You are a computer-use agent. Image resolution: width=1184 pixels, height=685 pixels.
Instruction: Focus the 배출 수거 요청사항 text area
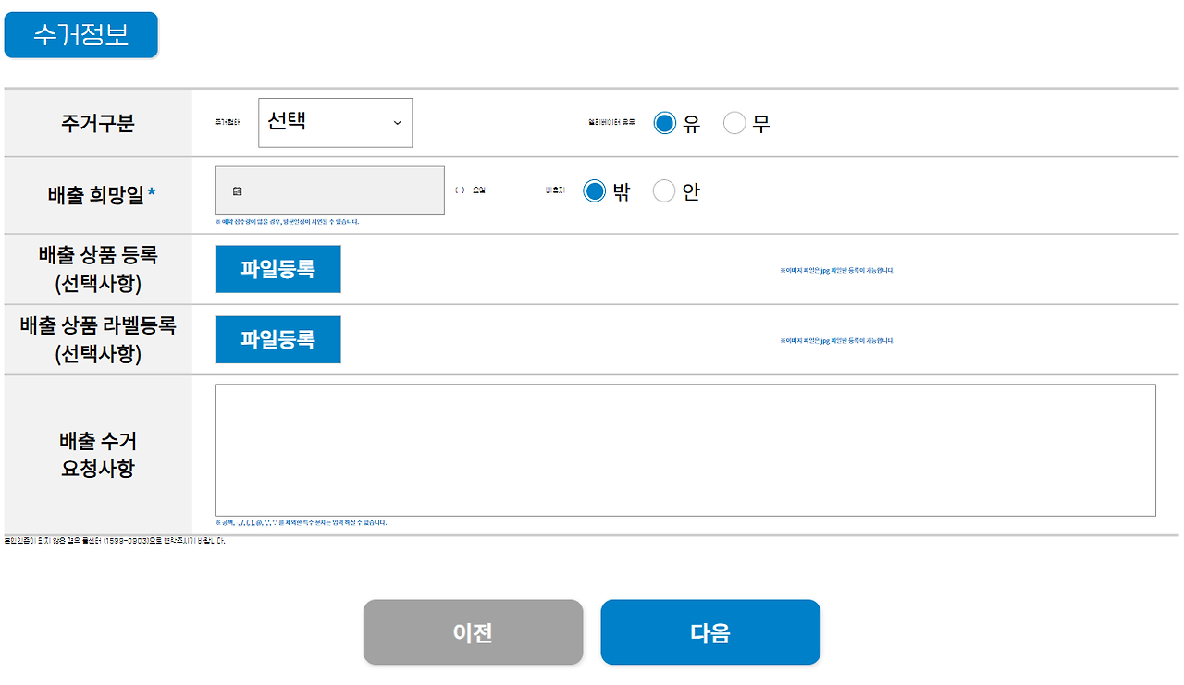[x=685, y=450]
